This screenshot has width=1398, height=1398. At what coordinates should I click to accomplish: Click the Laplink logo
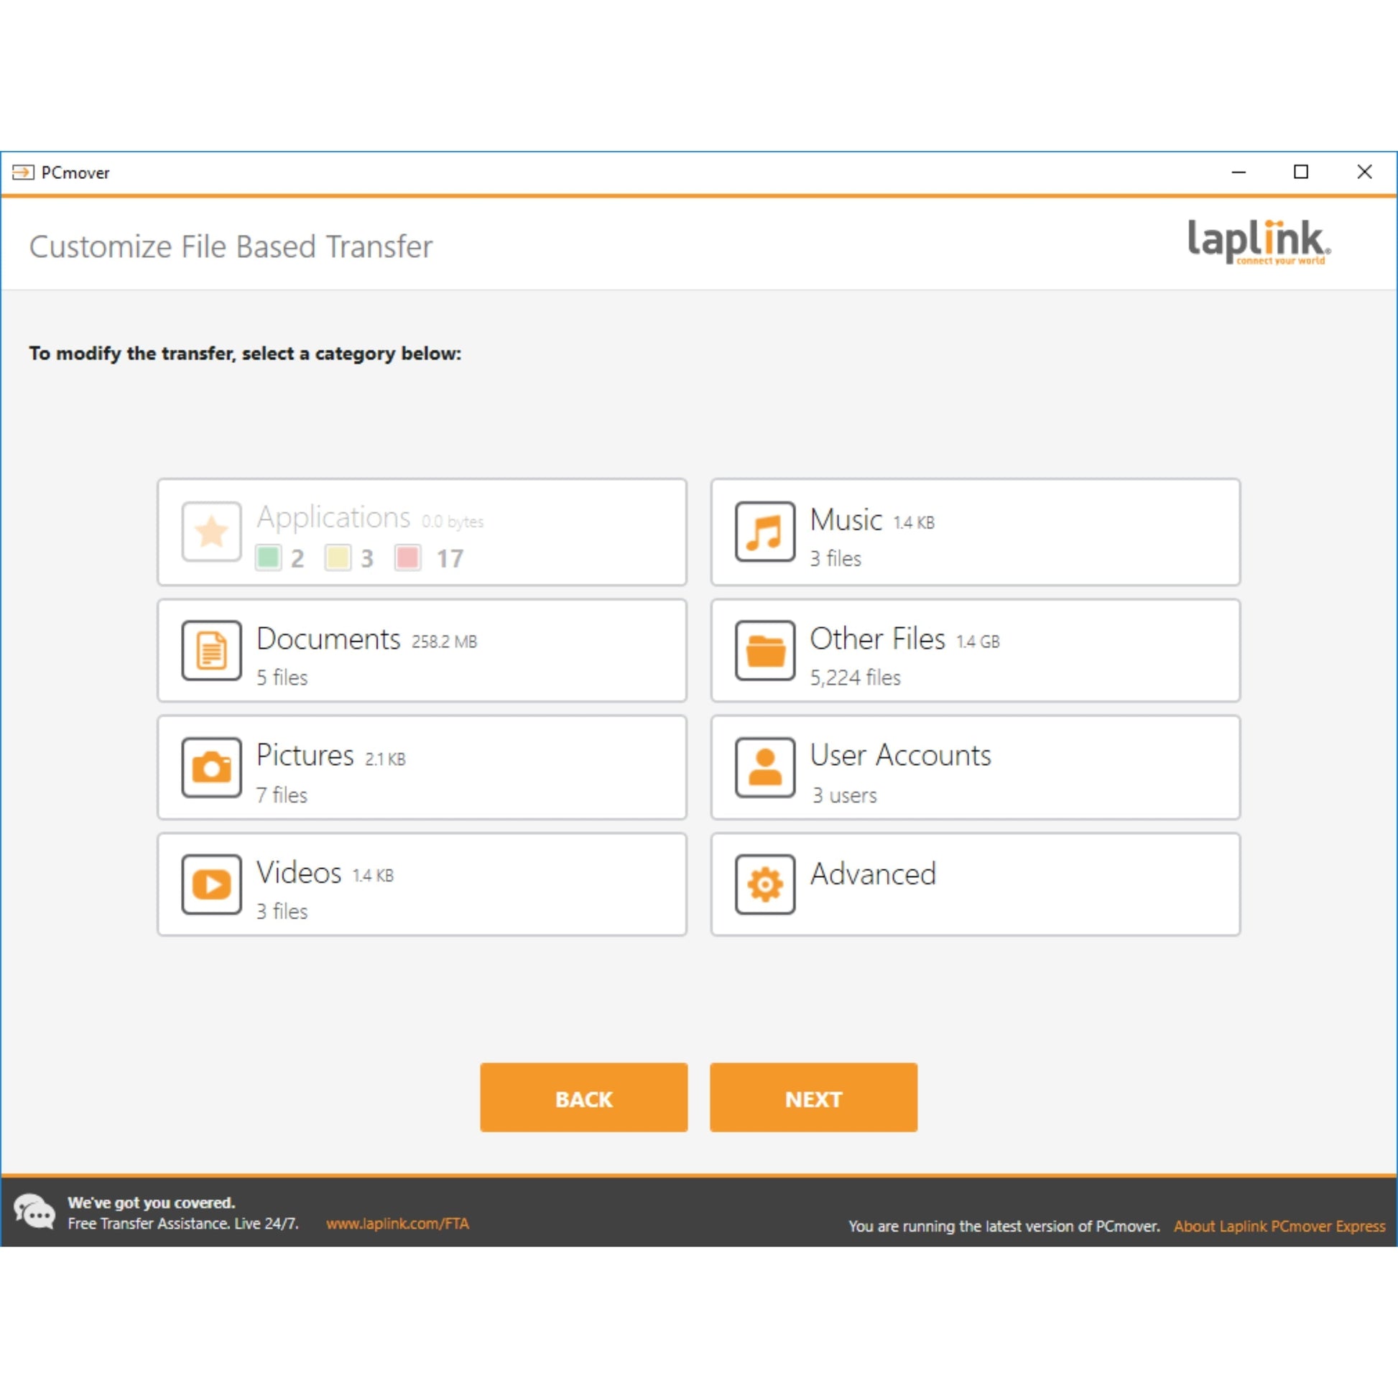(x=1259, y=241)
